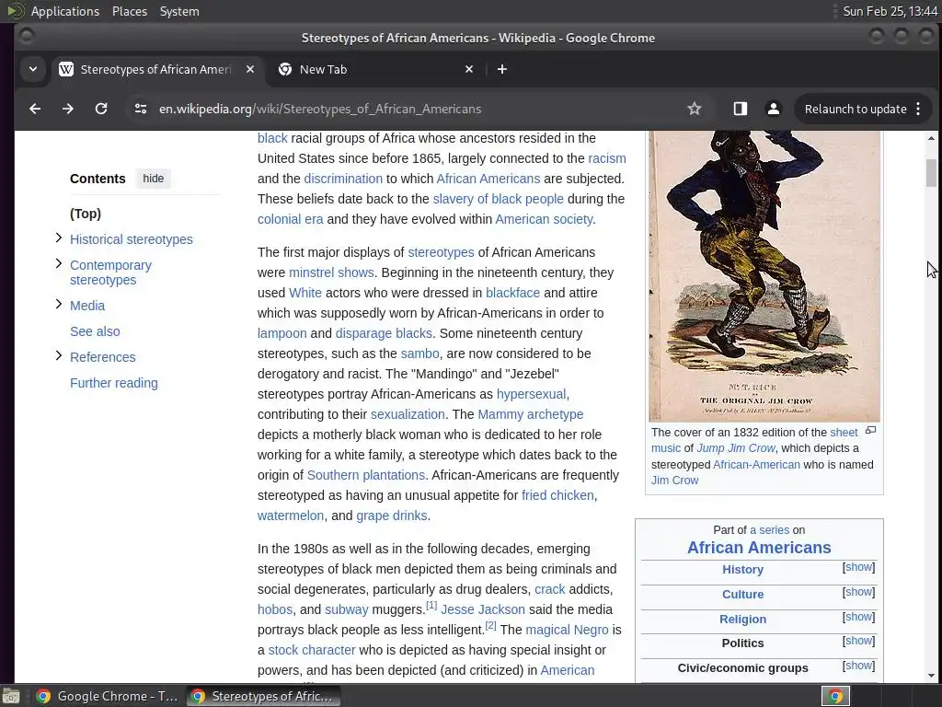Reload the Wikipedia page
Viewport: 942px width, 707px height.
click(x=101, y=109)
